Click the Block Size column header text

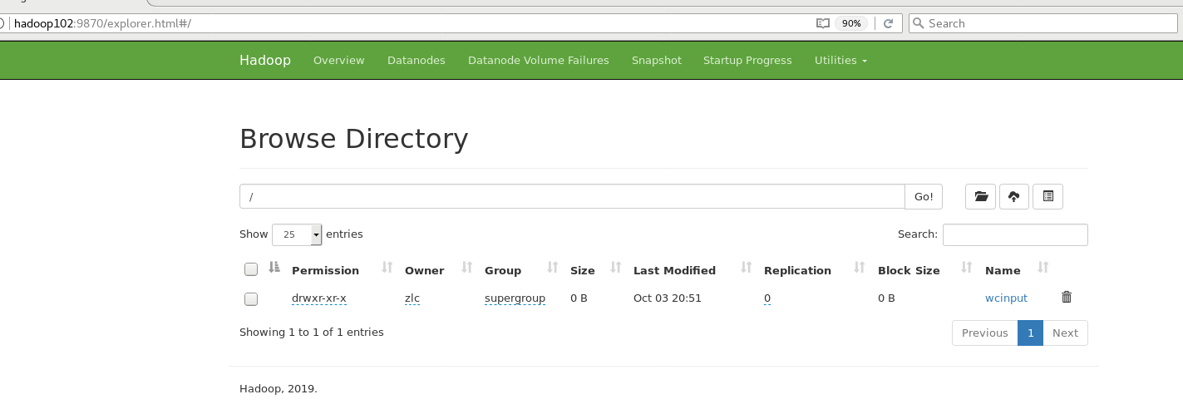tap(909, 270)
